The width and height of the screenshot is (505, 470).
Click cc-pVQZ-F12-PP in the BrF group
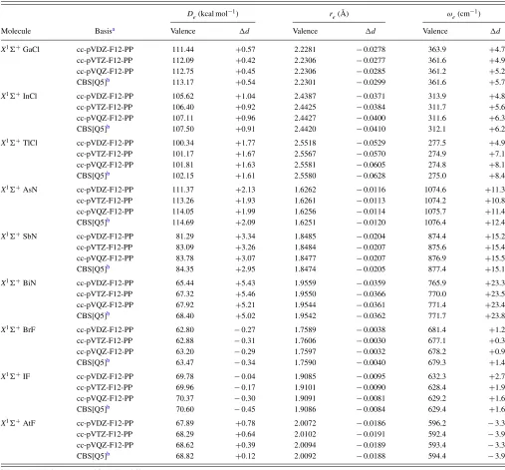pos(105,351)
